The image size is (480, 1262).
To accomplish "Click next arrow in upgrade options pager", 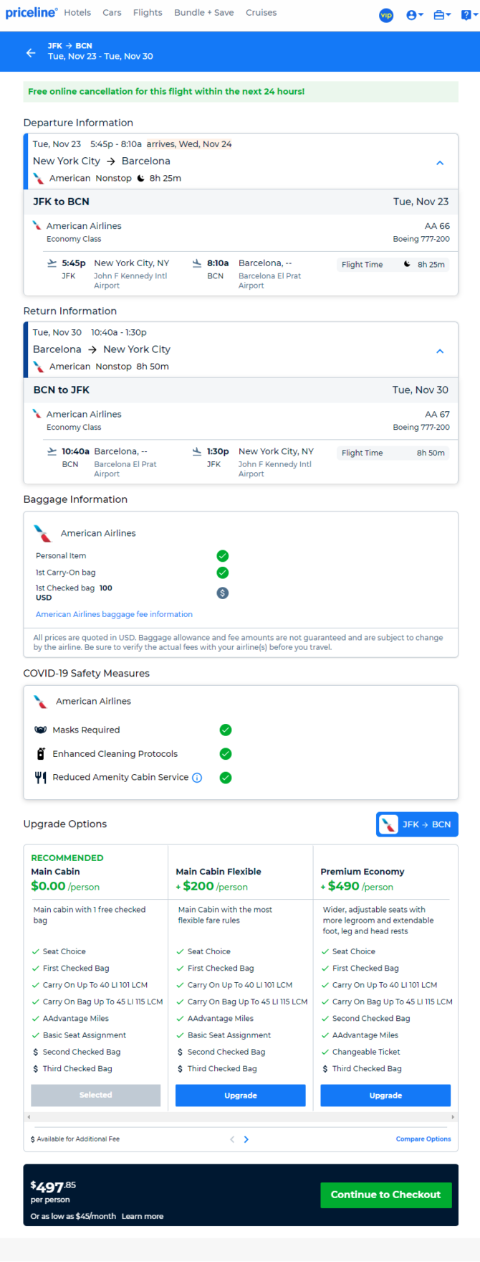I will (x=246, y=1139).
